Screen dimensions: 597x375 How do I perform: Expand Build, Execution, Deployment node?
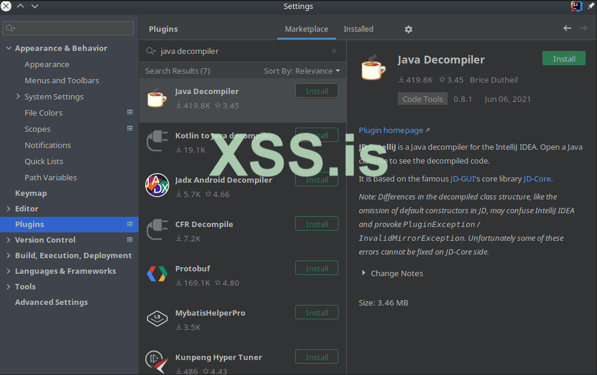coord(8,255)
